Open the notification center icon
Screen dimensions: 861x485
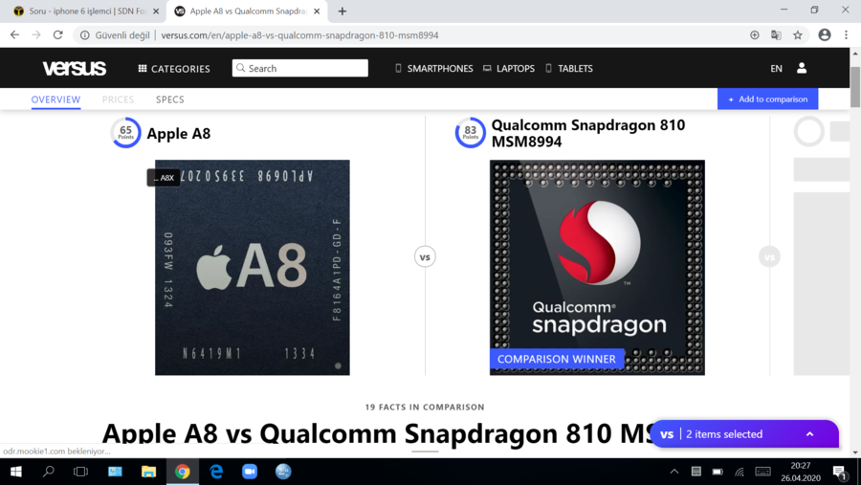(x=839, y=472)
